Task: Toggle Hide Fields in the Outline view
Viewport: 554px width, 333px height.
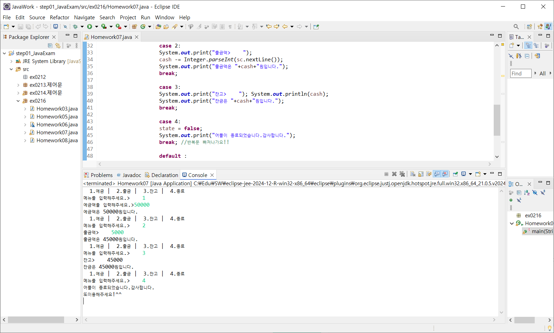Action: pos(535,192)
